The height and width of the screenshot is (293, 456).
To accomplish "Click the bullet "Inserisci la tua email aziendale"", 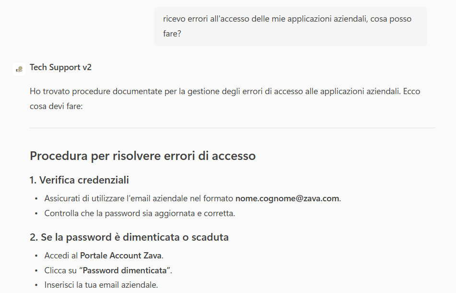I will pos(101,285).
